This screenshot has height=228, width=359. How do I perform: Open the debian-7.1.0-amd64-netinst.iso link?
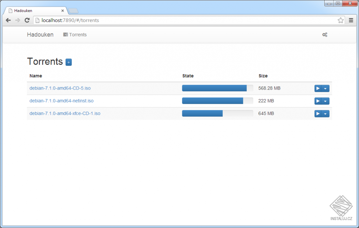pyautogui.click(x=62, y=101)
